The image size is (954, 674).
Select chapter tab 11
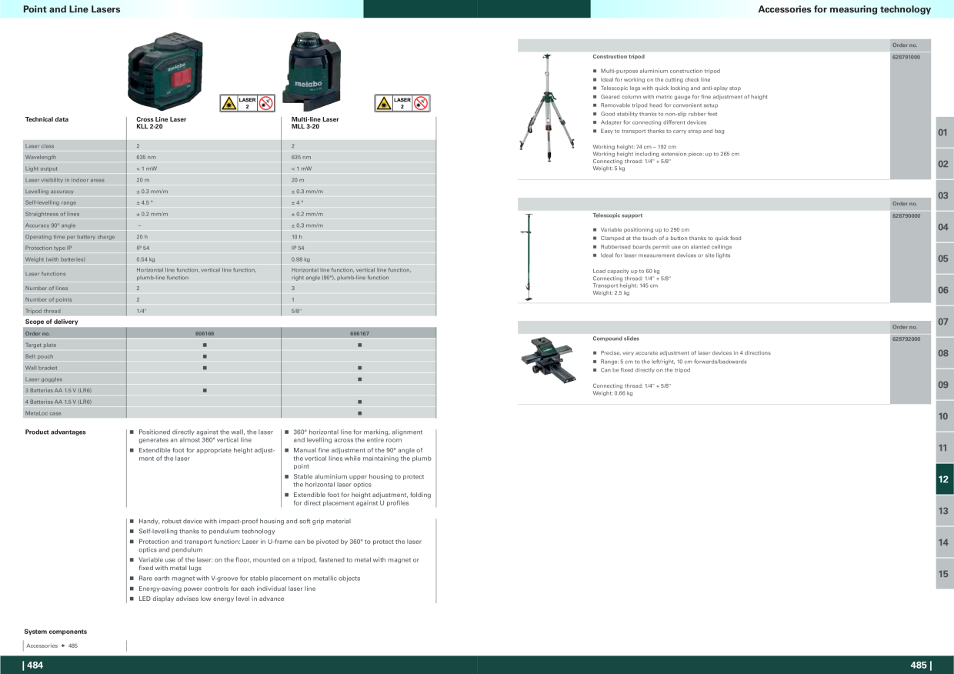point(943,448)
